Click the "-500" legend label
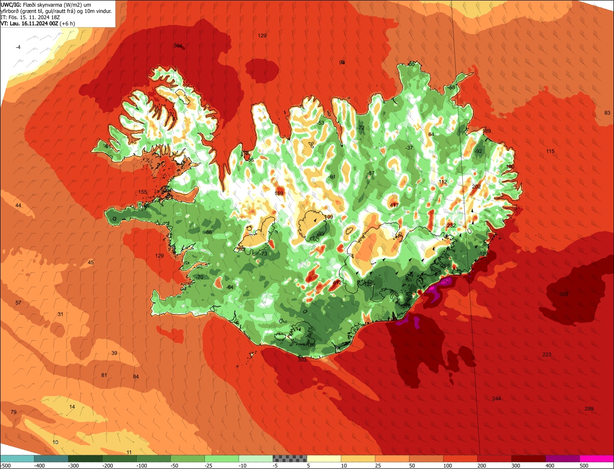Viewport: 614px width, 469px height. pos(5,466)
